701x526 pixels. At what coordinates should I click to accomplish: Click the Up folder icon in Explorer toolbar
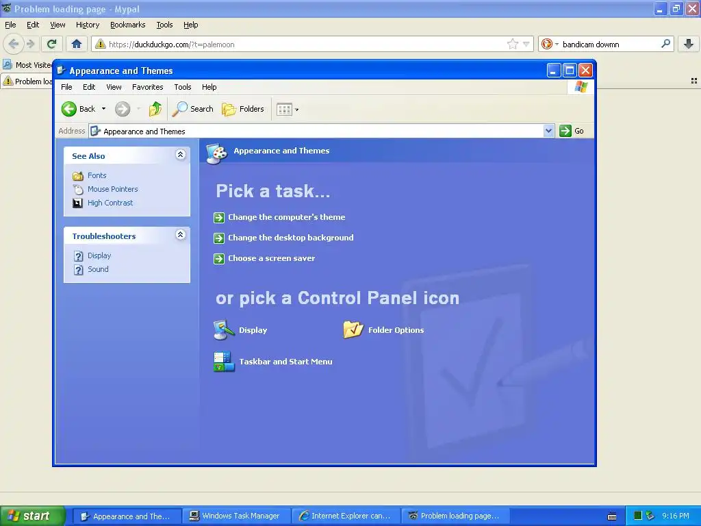pyautogui.click(x=155, y=109)
